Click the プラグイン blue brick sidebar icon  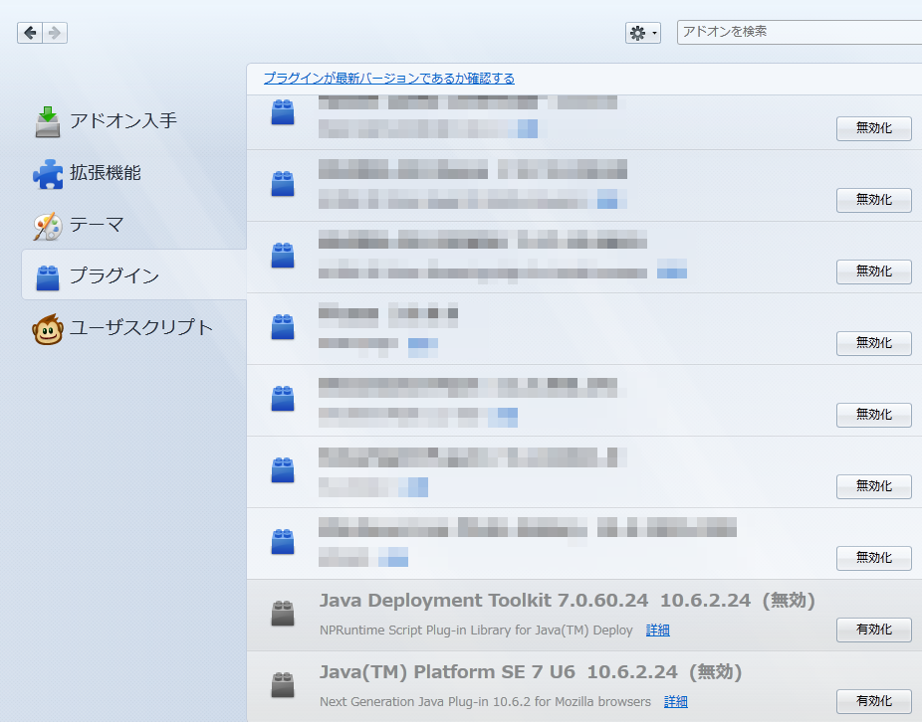point(48,277)
